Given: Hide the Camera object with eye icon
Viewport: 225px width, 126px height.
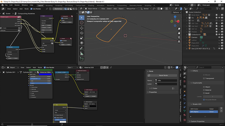Looking at the screenshot, I should coord(219,37).
